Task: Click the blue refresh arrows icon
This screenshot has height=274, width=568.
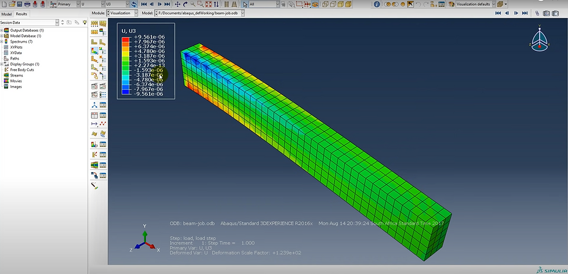Action: (x=134, y=4)
